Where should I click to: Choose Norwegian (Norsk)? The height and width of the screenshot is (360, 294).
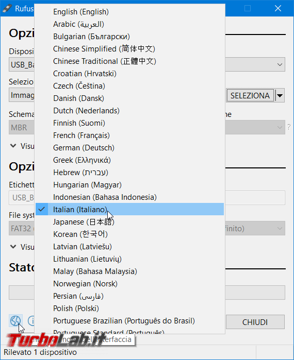[129, 284]
